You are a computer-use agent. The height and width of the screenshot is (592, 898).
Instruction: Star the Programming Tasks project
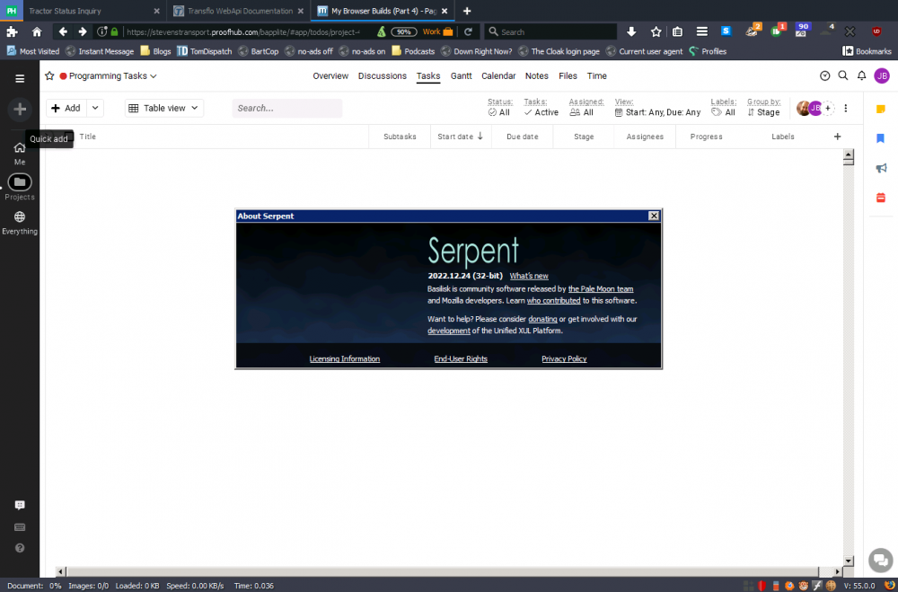pos(50,76)
